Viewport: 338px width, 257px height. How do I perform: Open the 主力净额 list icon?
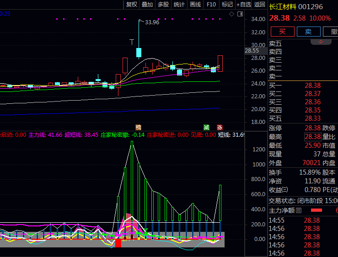click(x=299, y=210)
